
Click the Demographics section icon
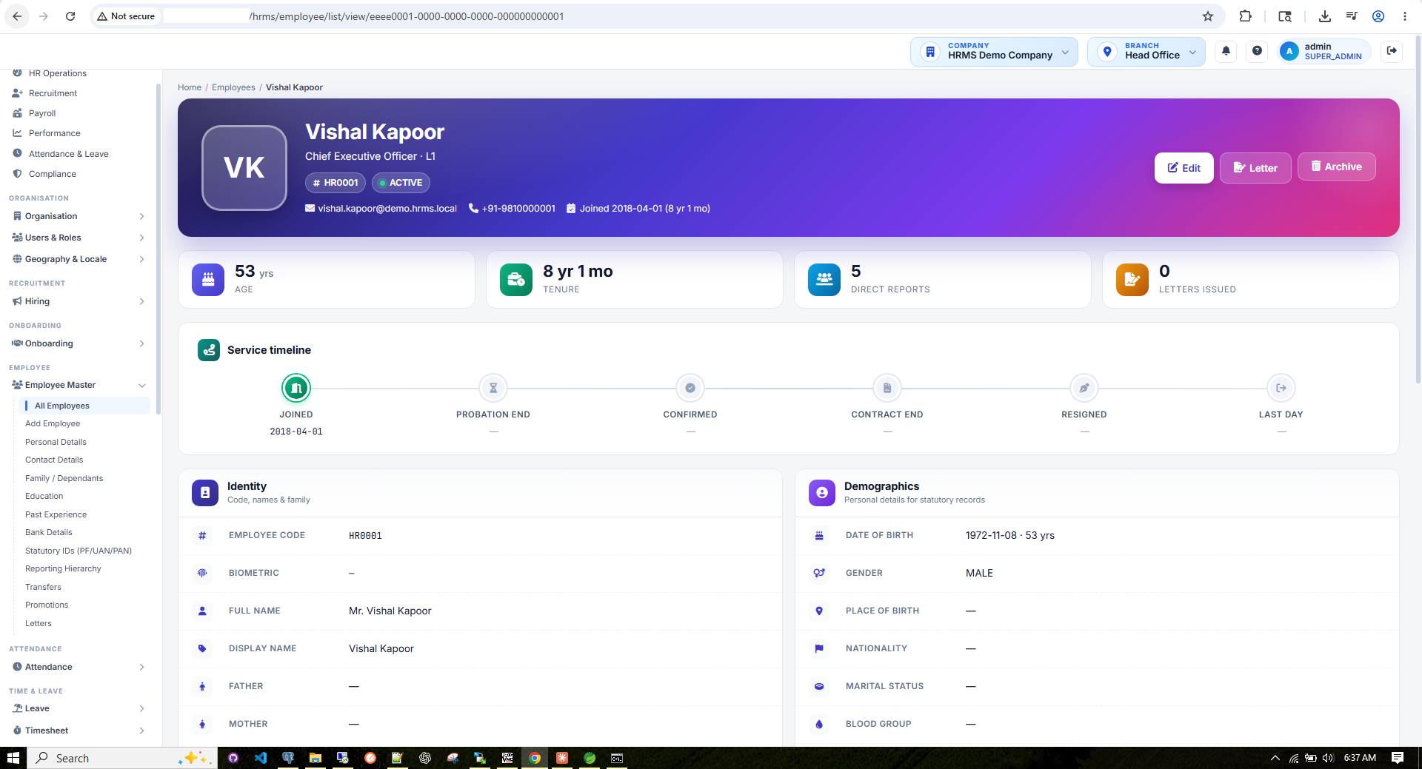(822, 493)
